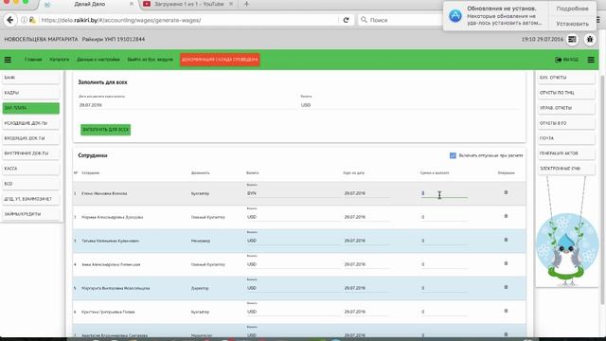Open УПРАВ. ОТЧЕТЫ in right sidebar

click(566, 108)
